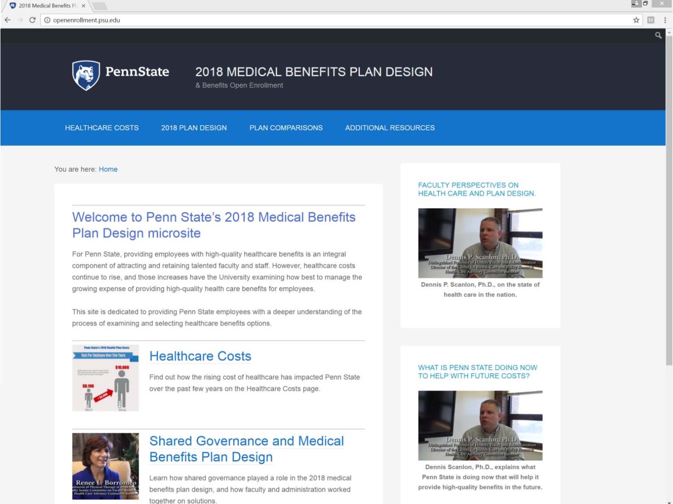Click the scrollbar up arrow
The image size is (673, 504).
[669, 32]
